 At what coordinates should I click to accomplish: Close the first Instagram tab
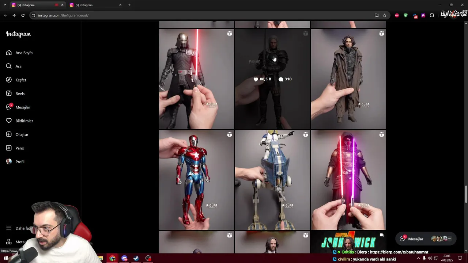(62, 5)
